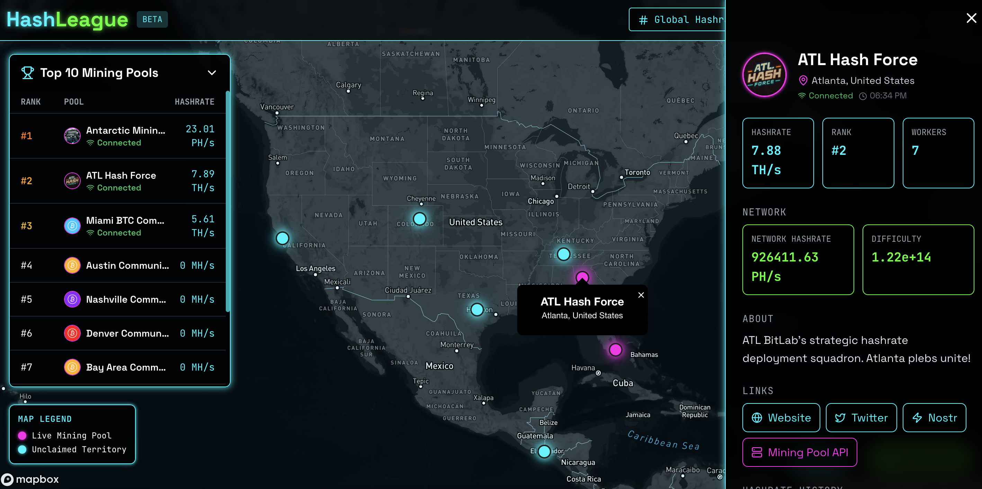Image resolution: width=982 pixels, height=489 pixels.
Task: Click the cyan California territory map marker
Action: click(282, 238)
